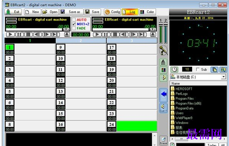Click the blue left arrow button
The height and width of the screenshot is (146, 229).
coord(163,95)
